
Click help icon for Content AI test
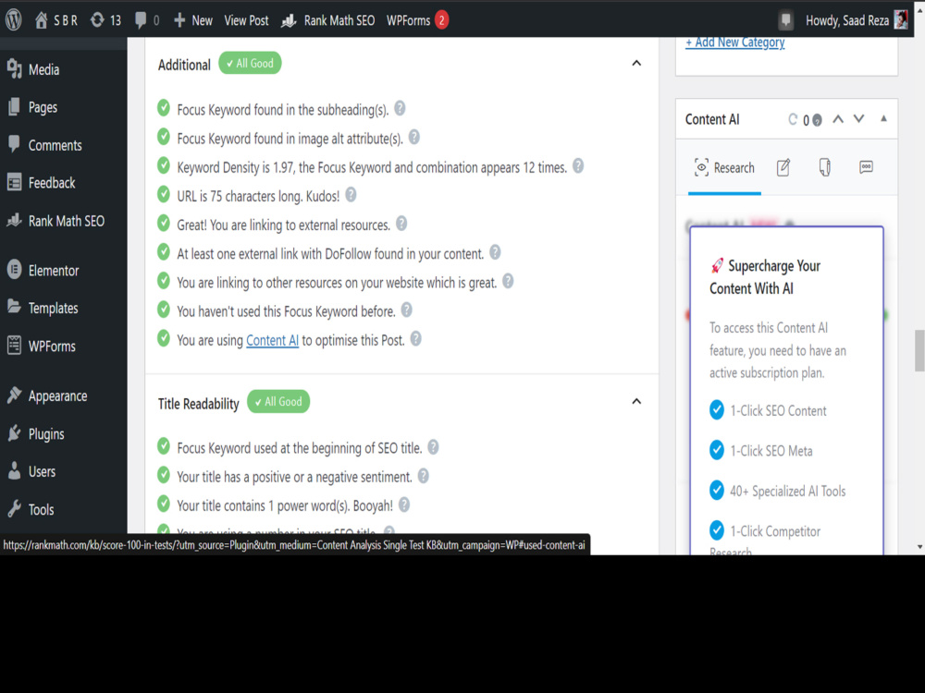coord(416,339)
